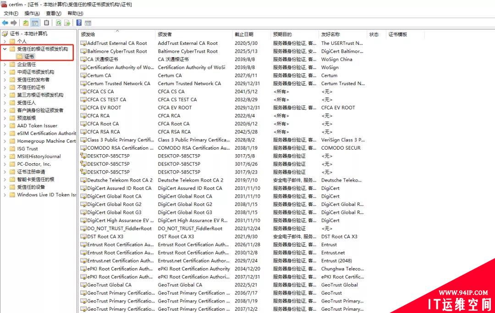This screenshot has width=495, height=313.
Task: Select Windows Live ID Token Iss tree item
Action: click(x=46, y=195)
